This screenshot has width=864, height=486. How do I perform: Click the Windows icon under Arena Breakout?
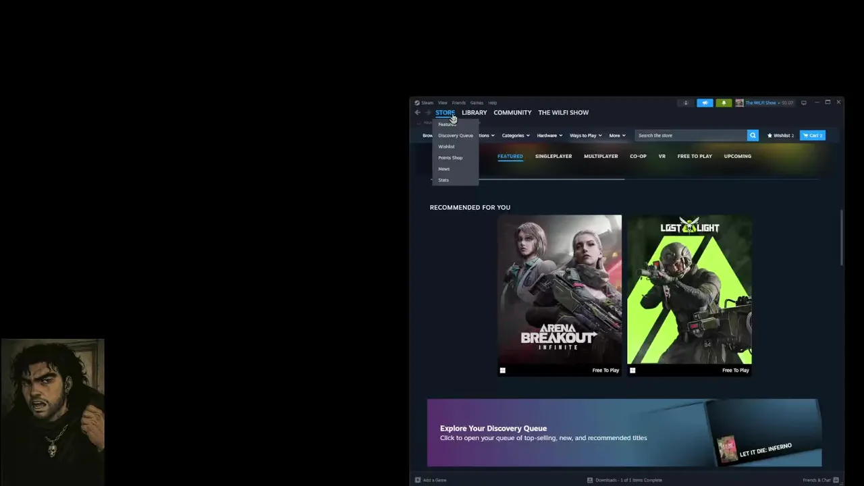(x=502, y=370)
